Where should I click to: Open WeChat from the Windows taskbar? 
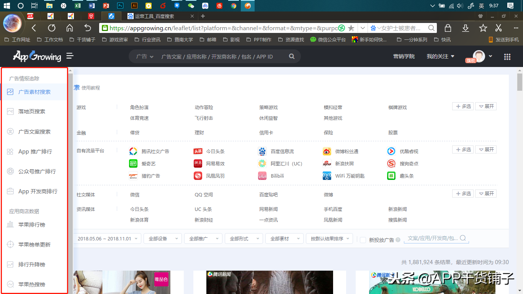tap(191, 6)
